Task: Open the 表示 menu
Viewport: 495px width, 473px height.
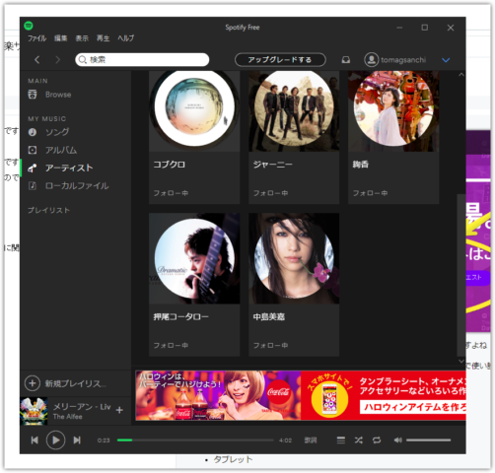Action: tap(82, 38)
